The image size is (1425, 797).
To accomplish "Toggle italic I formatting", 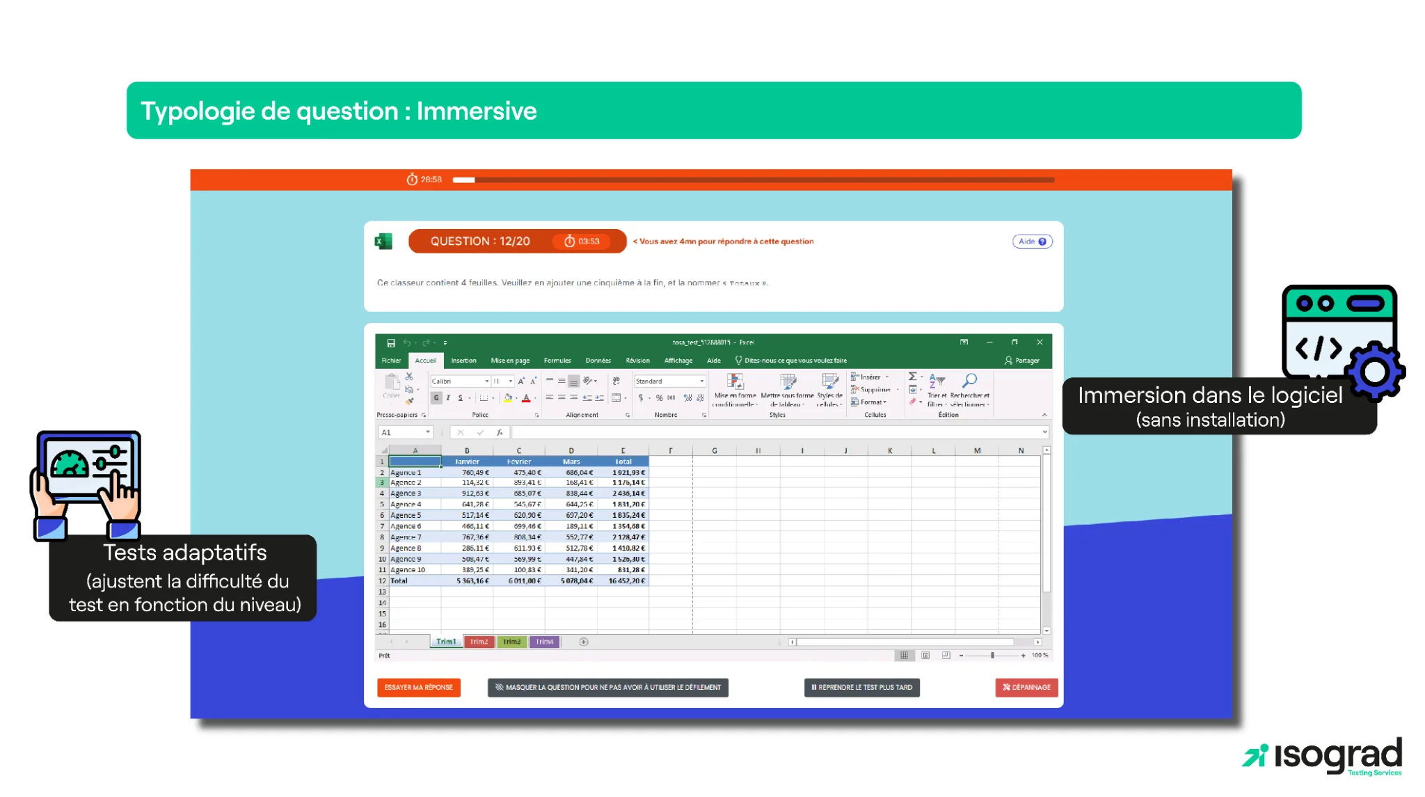I will [x=448, y=398].
